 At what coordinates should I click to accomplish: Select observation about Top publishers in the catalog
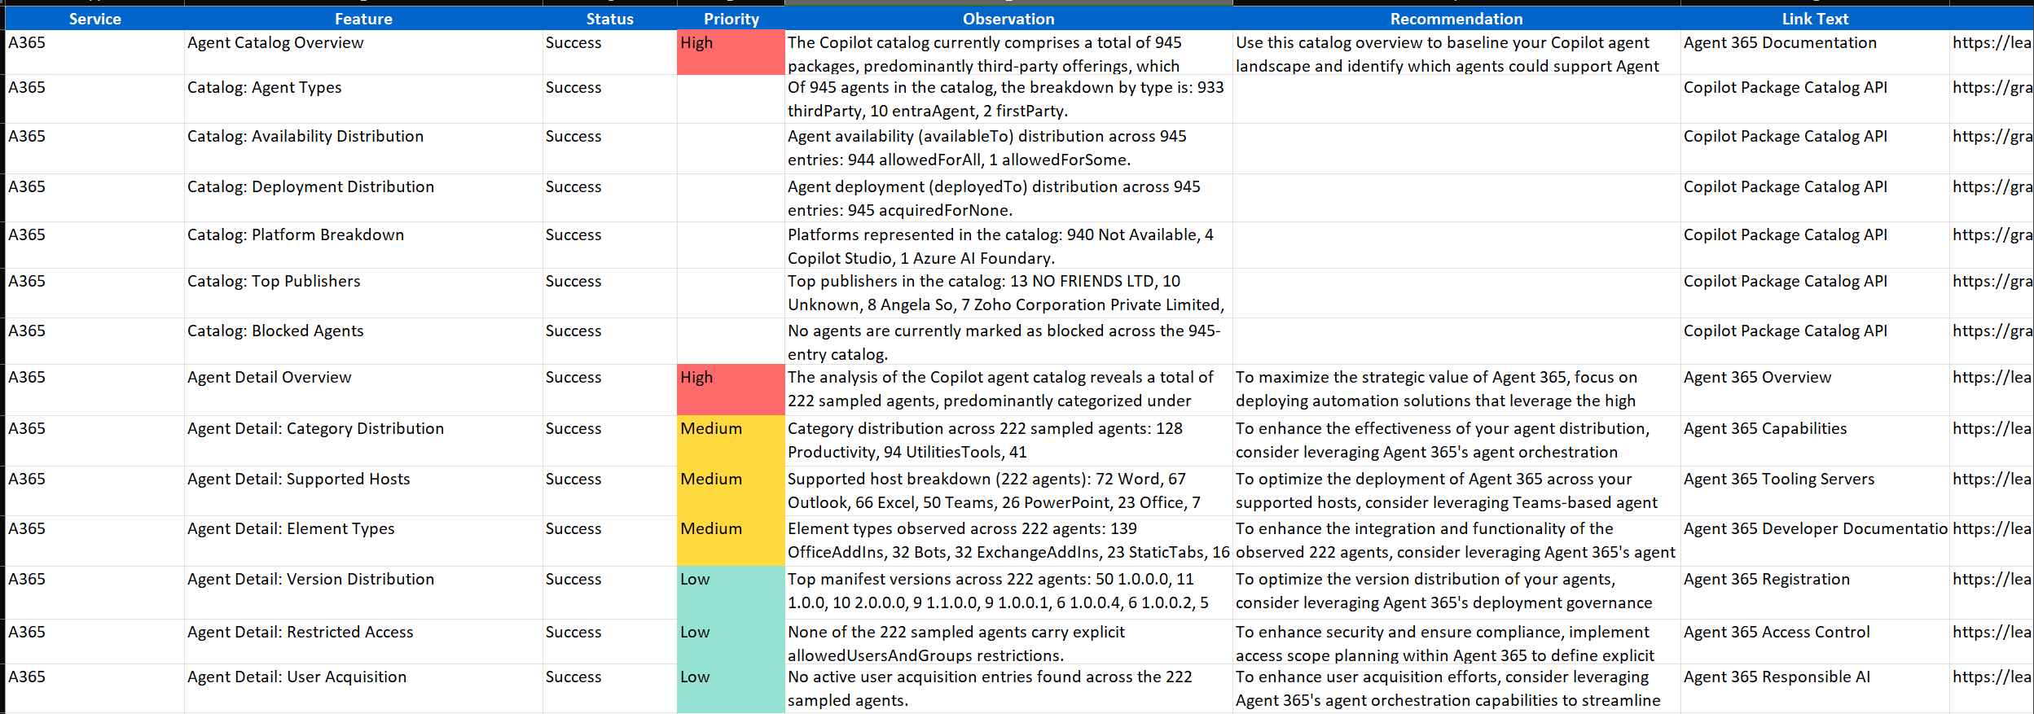(x=1008, y=293)
